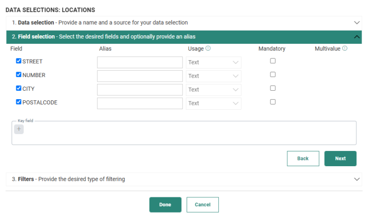Click the info icon next to Multivalue
Screen dimensions: 369x220
coord(345,49)
